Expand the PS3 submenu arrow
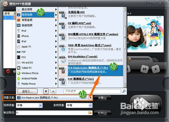 pyautogui.click(x=56, y=57)
